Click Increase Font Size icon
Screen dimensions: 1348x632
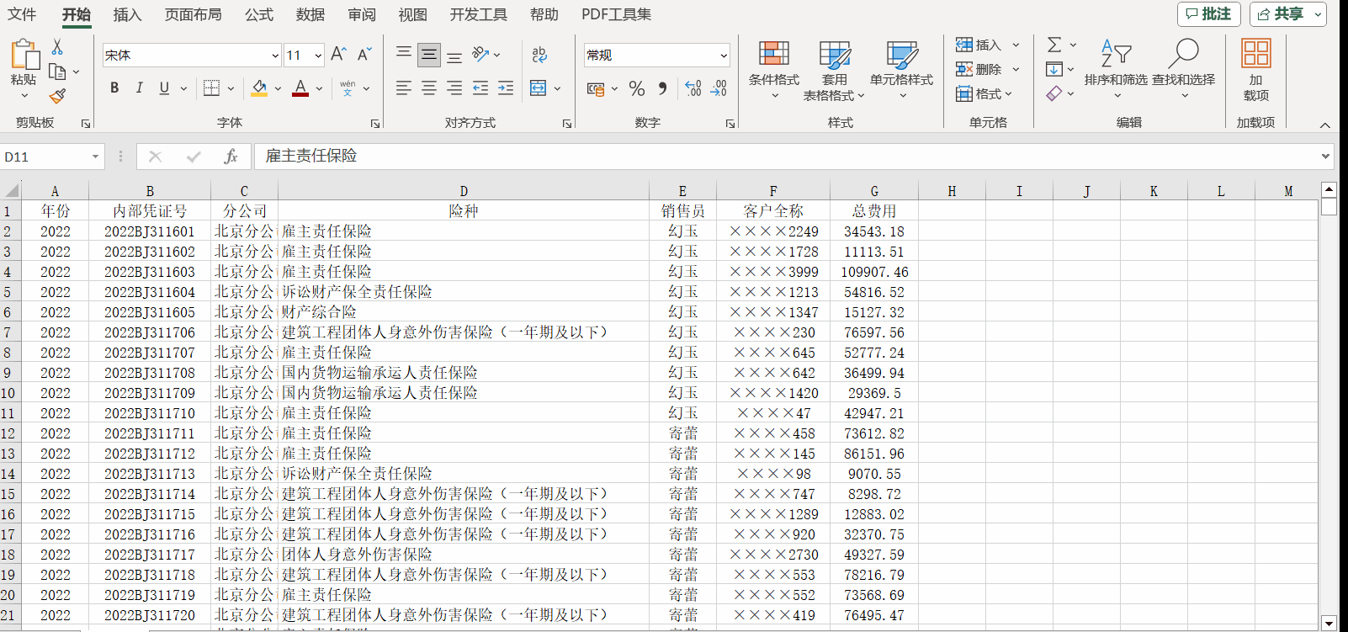(x=338, y=55)
